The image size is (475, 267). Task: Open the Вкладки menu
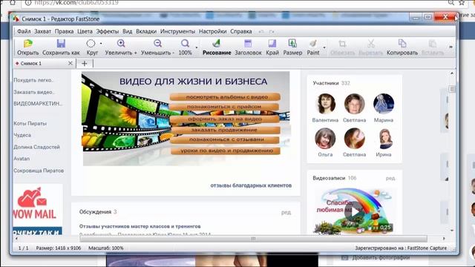point(146,31)
